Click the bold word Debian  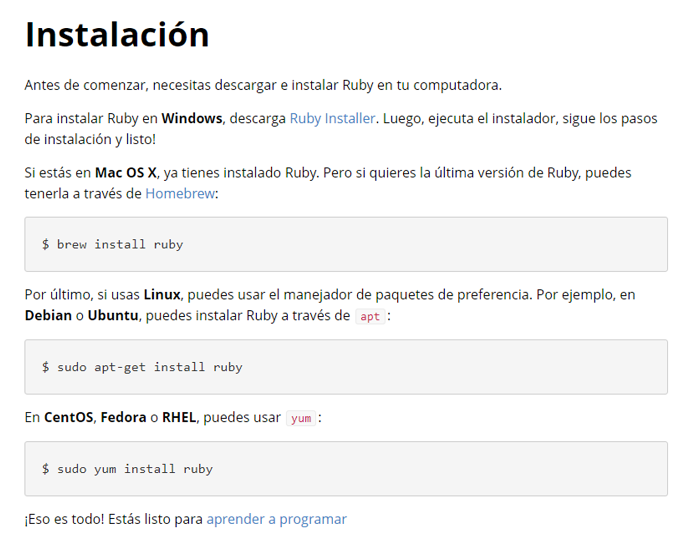(48, 316)
